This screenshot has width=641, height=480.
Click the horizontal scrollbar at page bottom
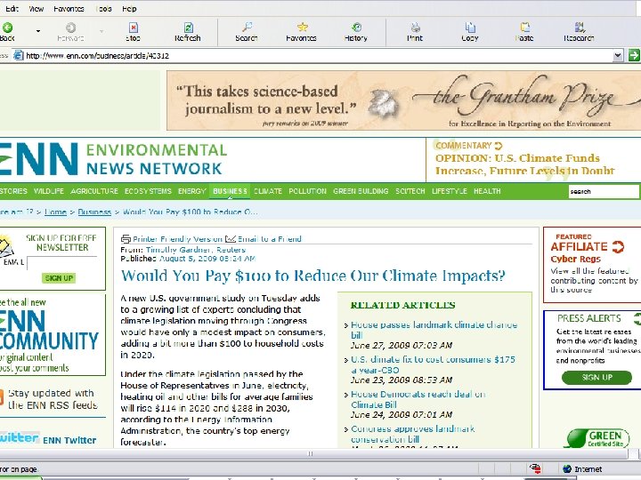click(311, 453)
